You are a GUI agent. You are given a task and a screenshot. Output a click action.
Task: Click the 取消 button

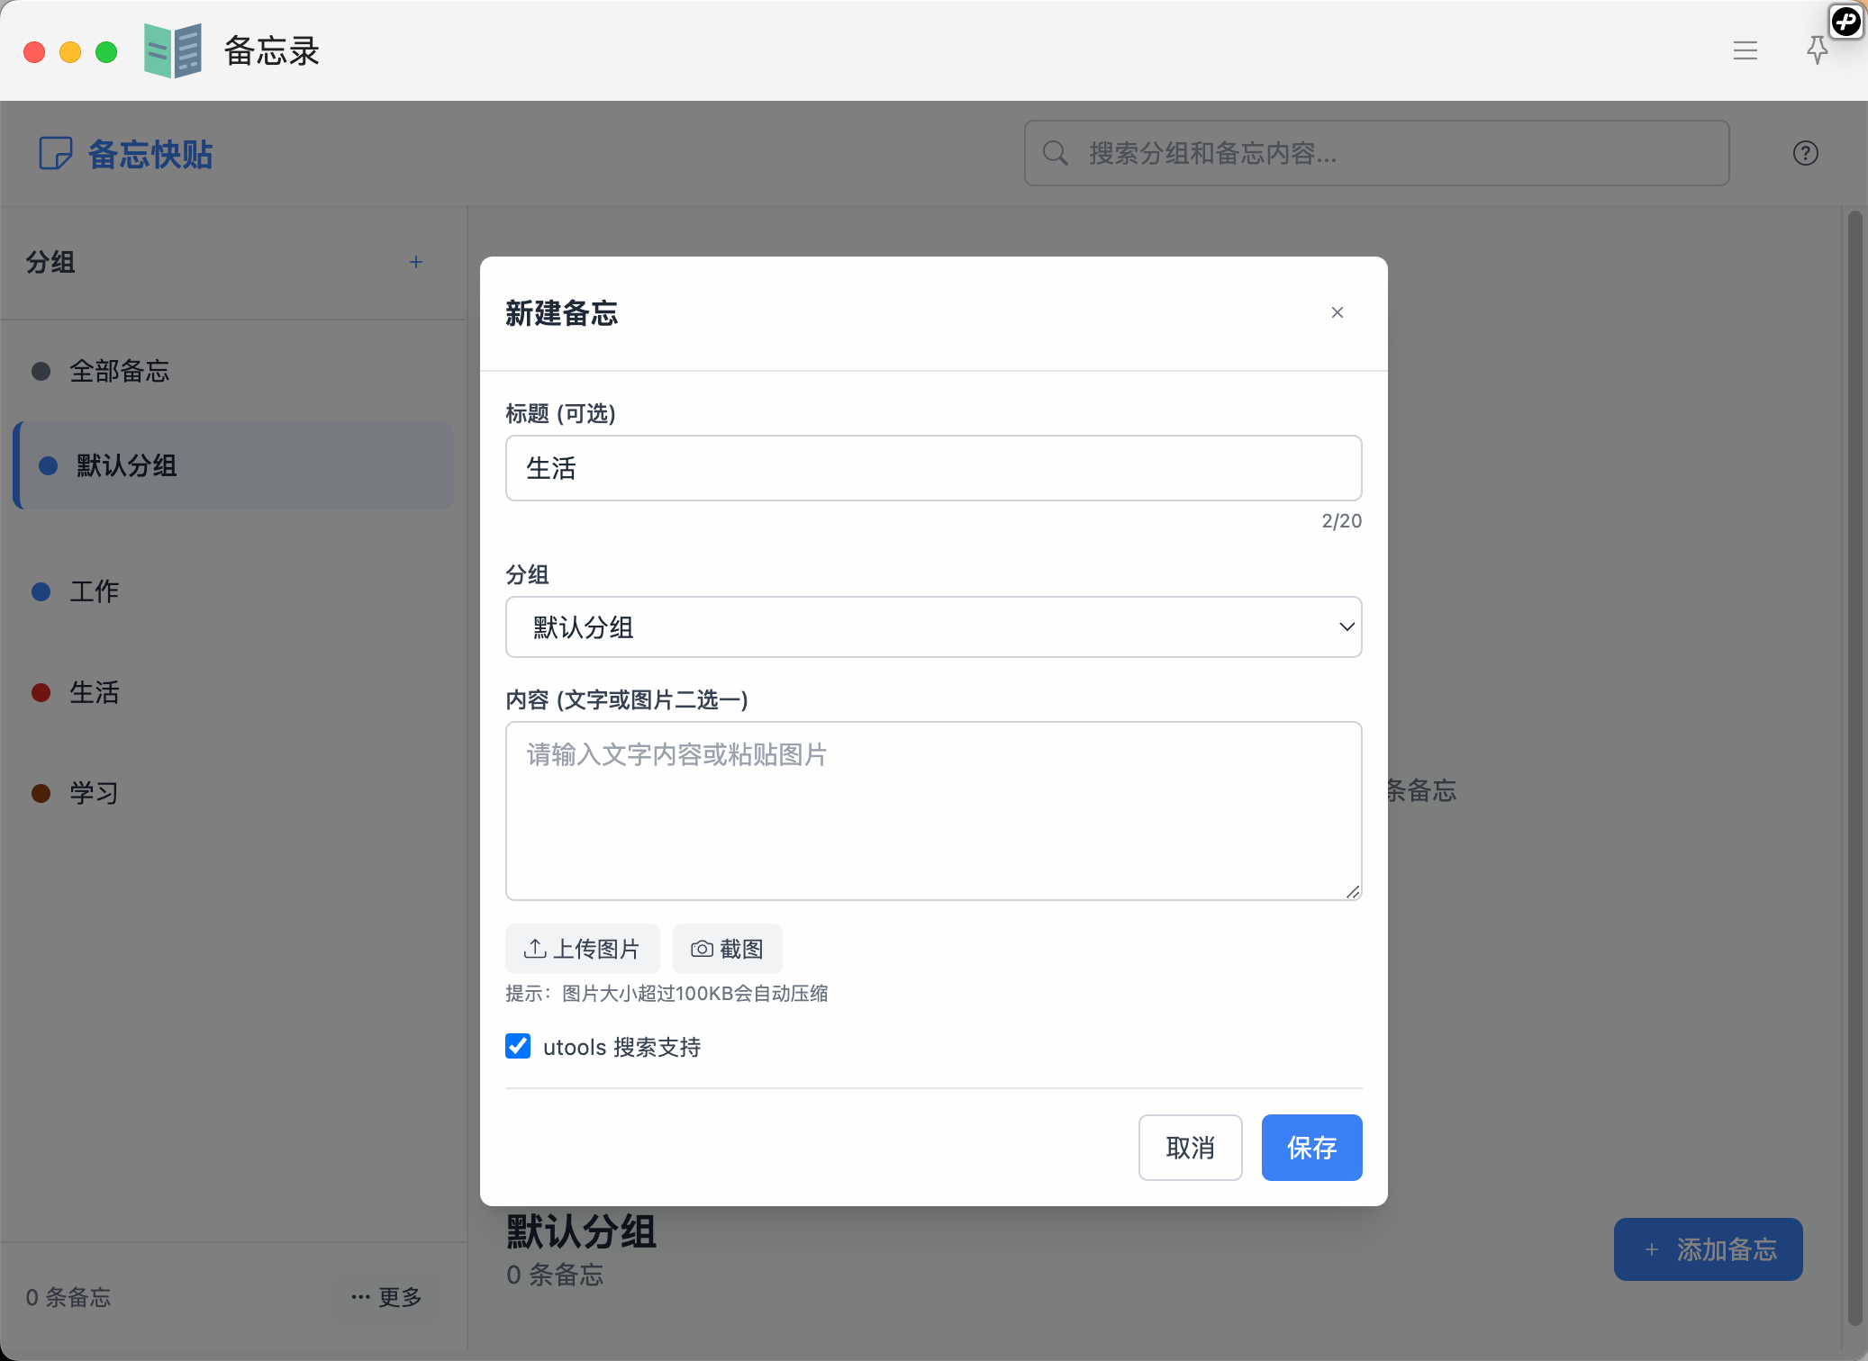(1190, 1148)
